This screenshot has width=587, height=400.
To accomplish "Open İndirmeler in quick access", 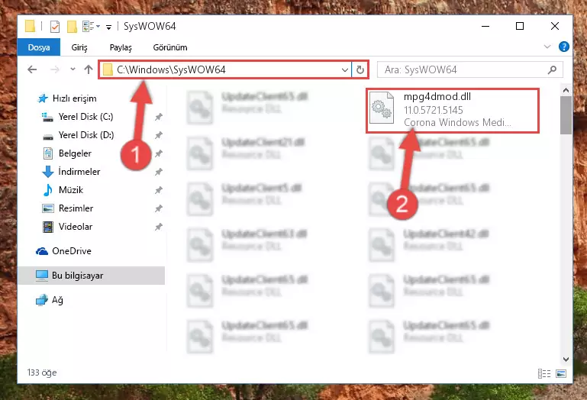I will (79, 172).
